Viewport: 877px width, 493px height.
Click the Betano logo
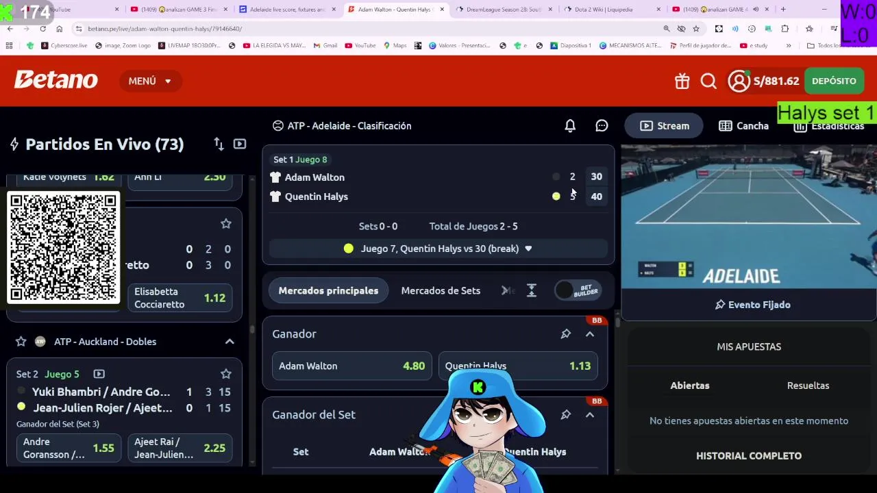tap(56, 80)
